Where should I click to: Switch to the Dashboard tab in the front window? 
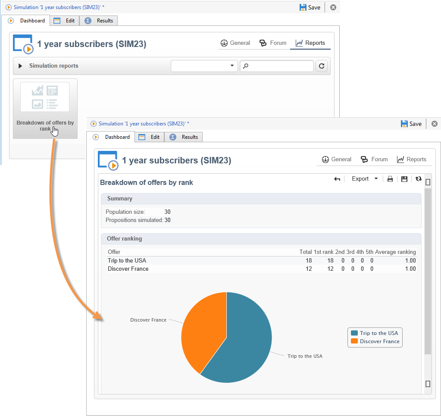coord(111,137)
